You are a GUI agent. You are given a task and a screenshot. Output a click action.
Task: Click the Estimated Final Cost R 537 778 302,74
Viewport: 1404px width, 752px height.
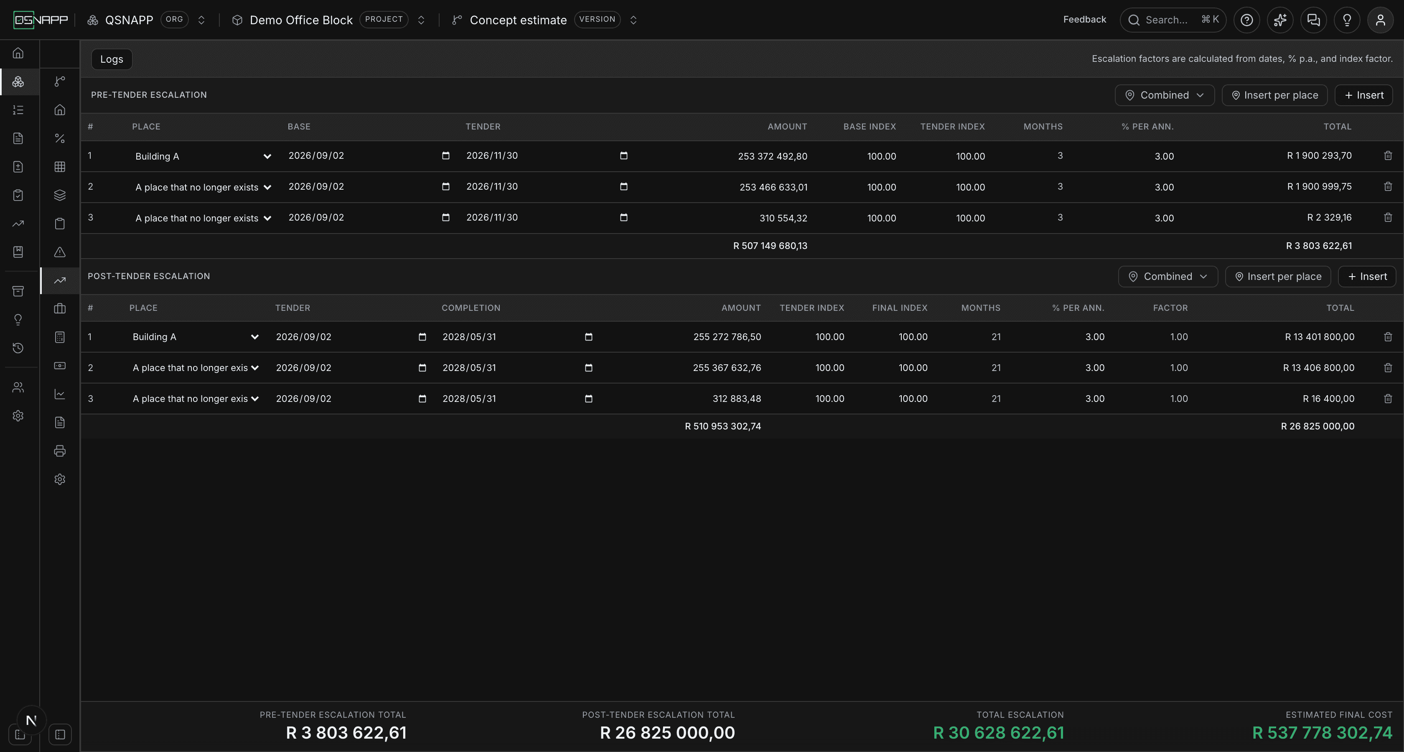[x=1322, y=733]
